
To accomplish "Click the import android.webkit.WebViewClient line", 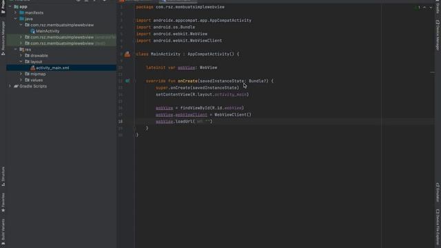I will pos(179,41).
